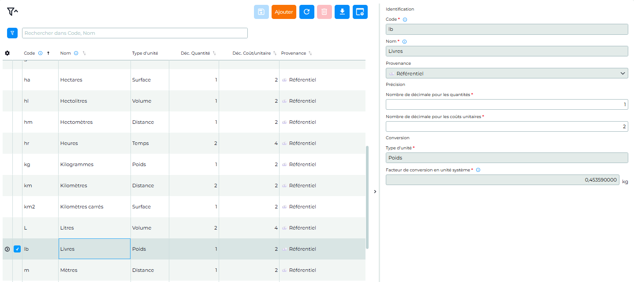Click the blue filter button beside search
This screenshot has width=634, height=282.
(x=12, y=33)
